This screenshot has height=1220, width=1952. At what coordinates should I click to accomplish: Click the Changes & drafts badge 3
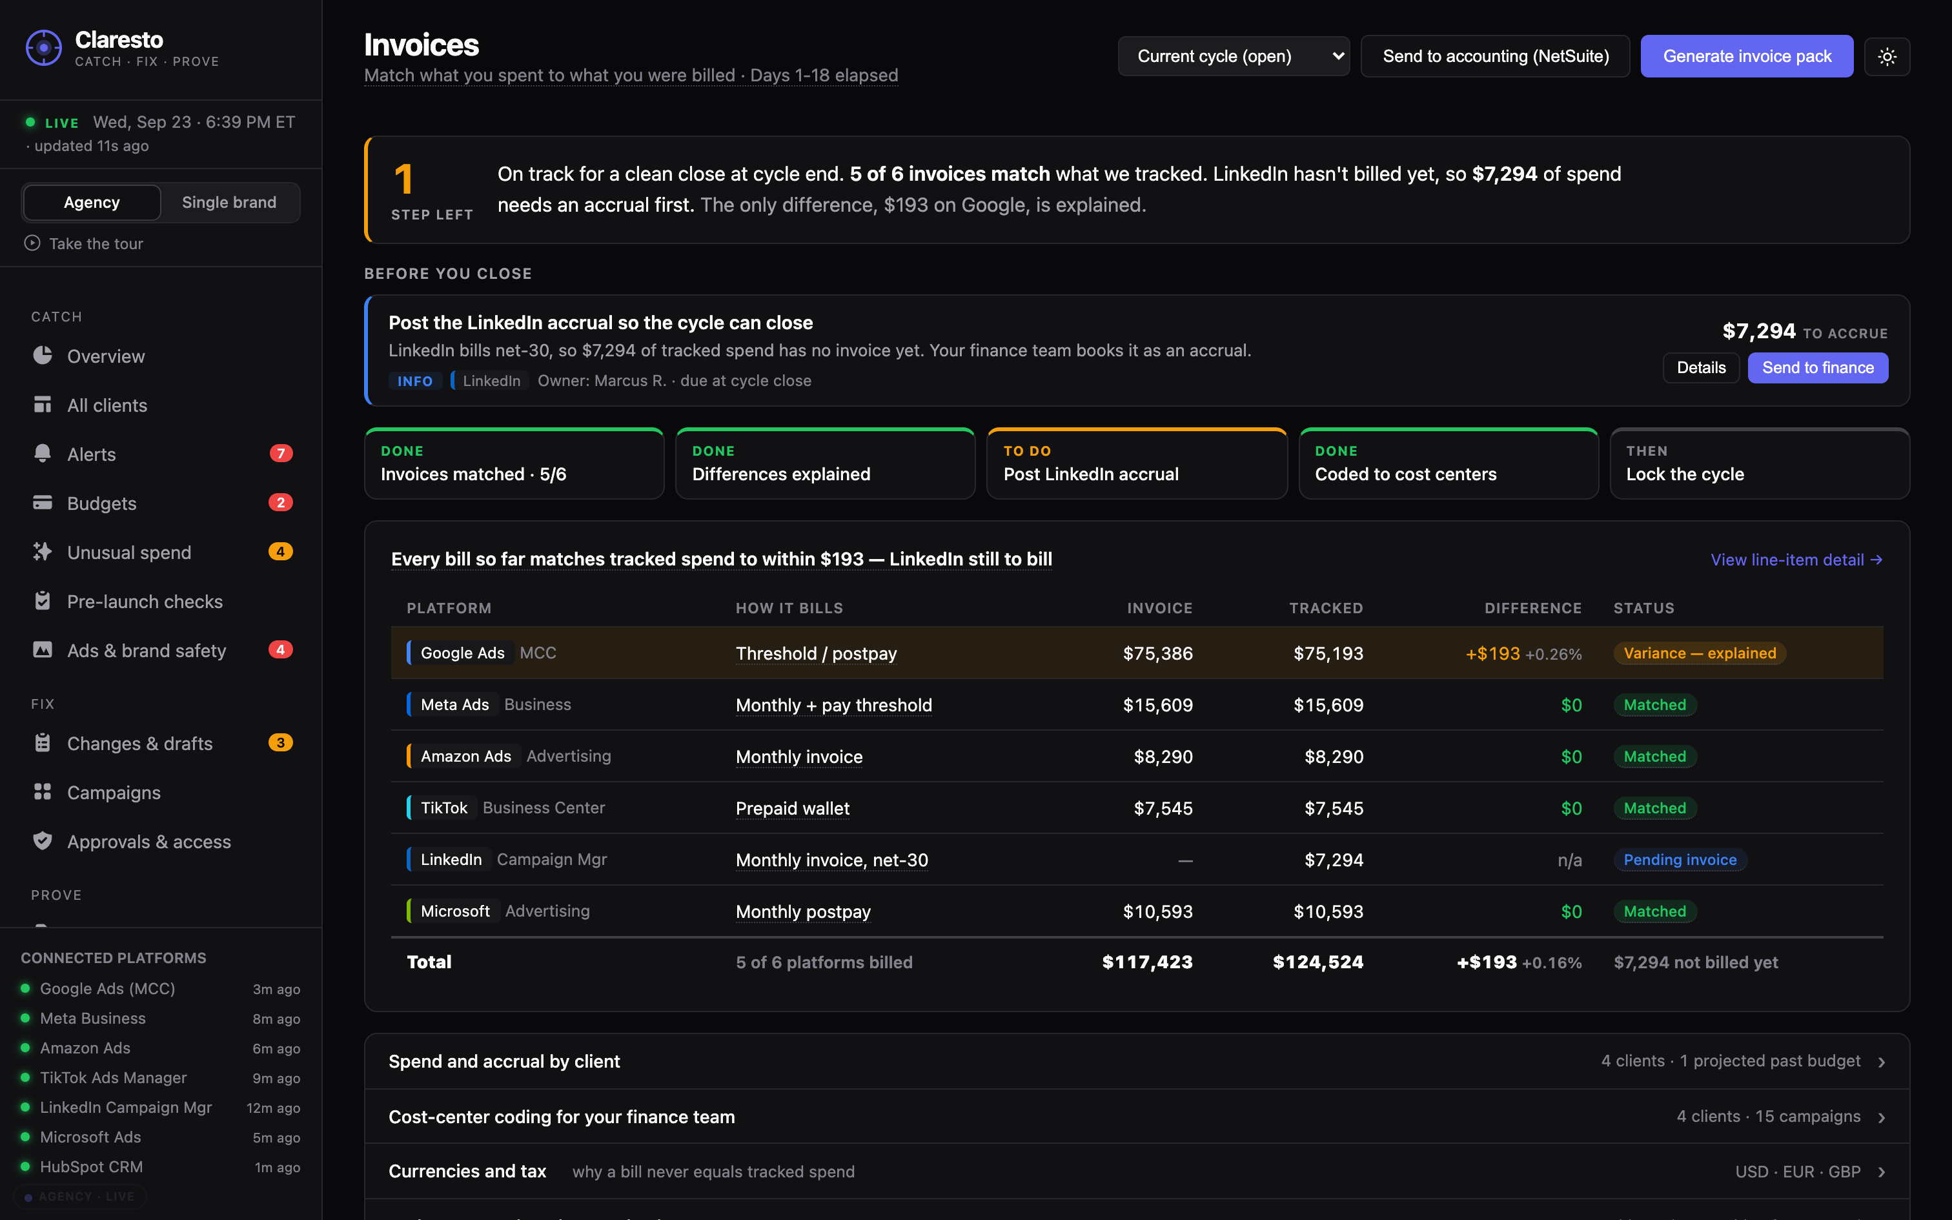coord(281,743)
